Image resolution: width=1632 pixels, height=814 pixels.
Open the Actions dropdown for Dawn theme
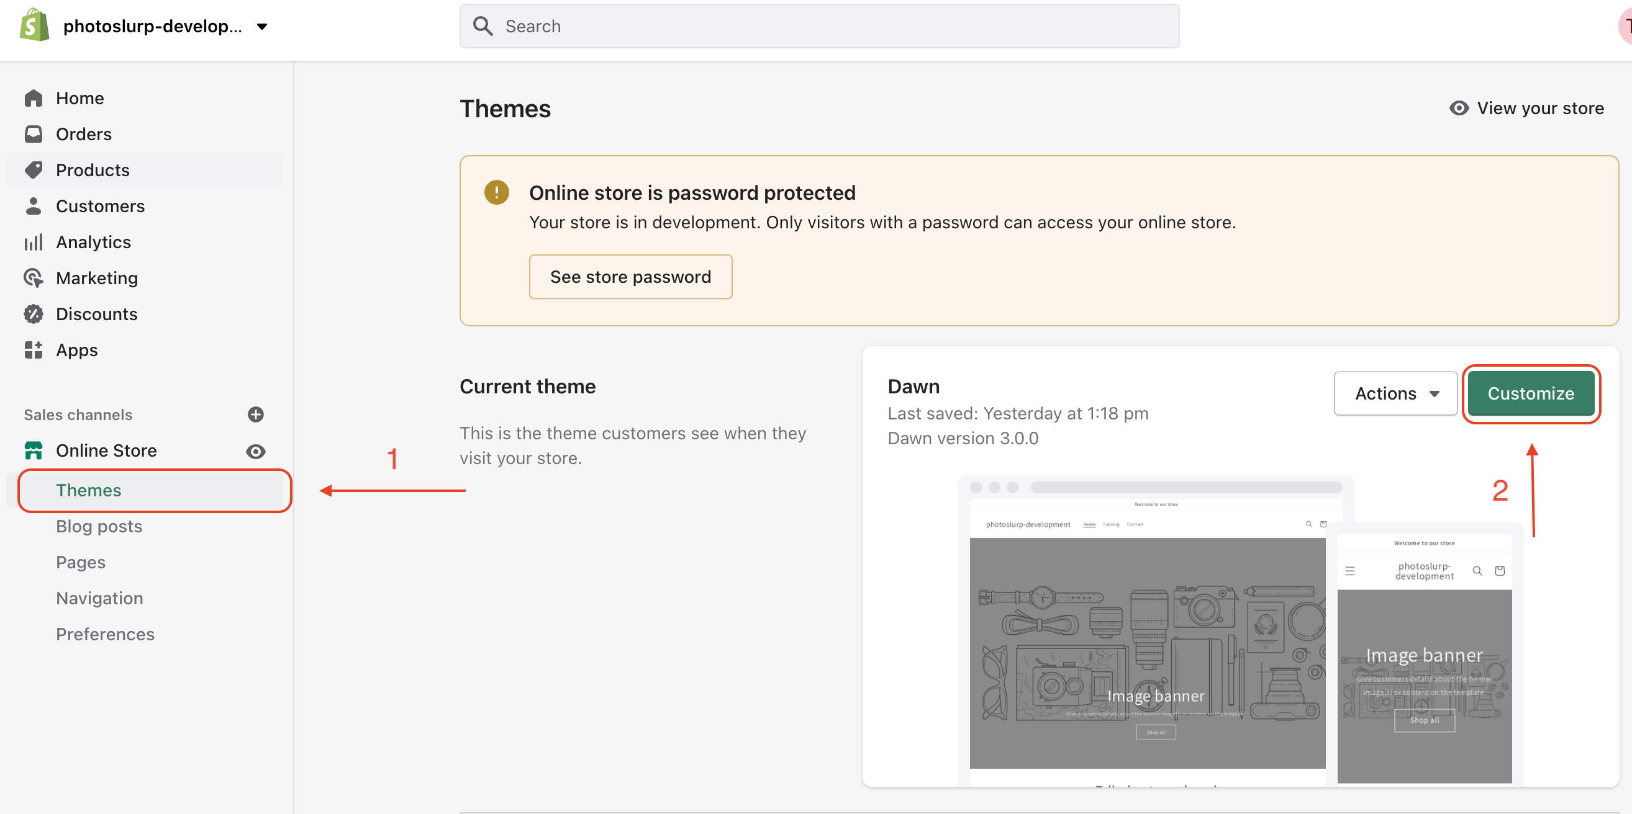point(1395,393)
